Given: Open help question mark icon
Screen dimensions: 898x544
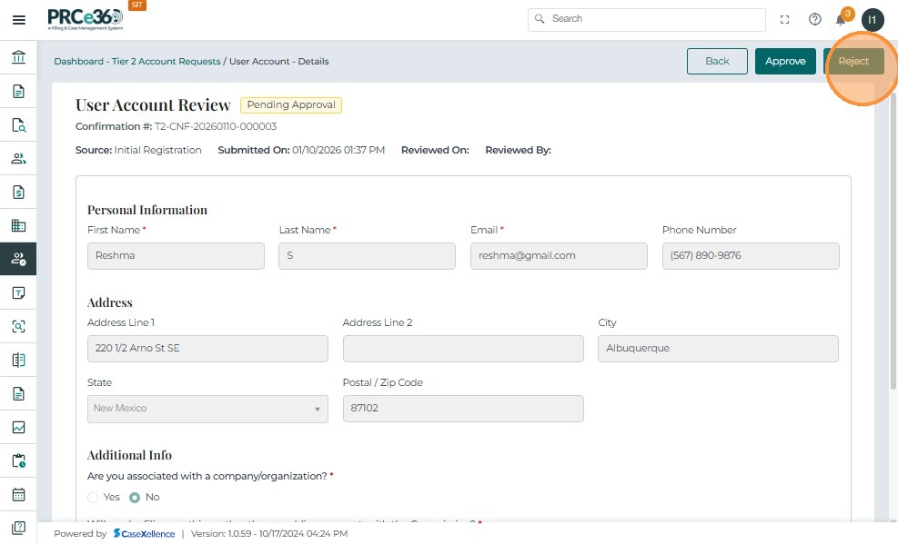Looking at the screenshot, I should (x=815, y=19).
